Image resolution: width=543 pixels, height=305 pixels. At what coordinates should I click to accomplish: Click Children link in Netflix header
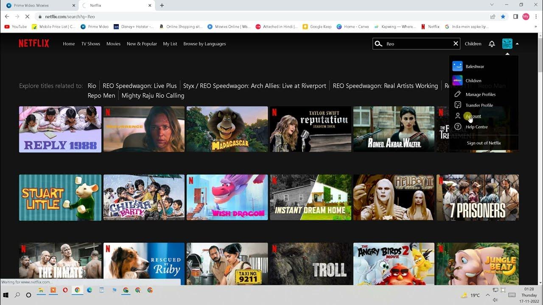pos(473,44)
